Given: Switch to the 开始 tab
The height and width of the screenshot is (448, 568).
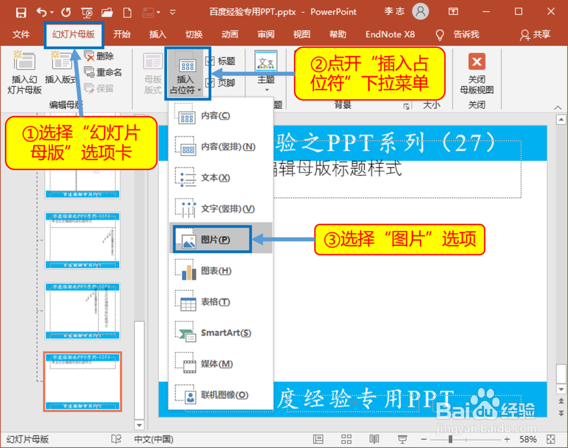Looking at the screenshot, I should 122,35.
